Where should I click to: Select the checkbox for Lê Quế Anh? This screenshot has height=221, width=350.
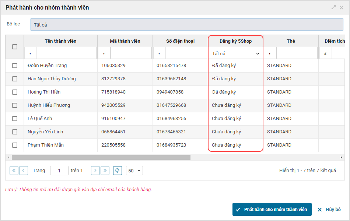pyautogui.click(x=15, y=119)
